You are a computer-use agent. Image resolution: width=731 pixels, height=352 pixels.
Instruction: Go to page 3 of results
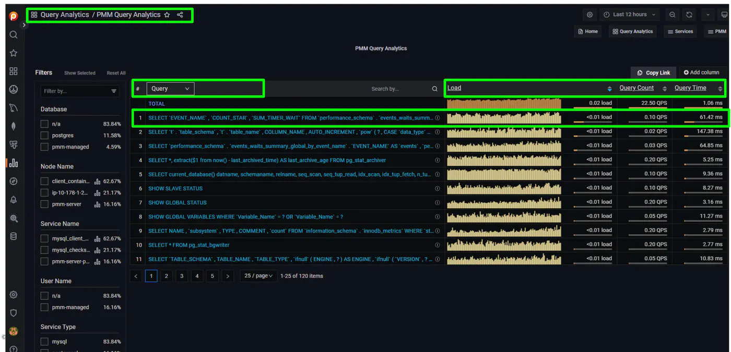pyautogui.click(x=182, y=276)
